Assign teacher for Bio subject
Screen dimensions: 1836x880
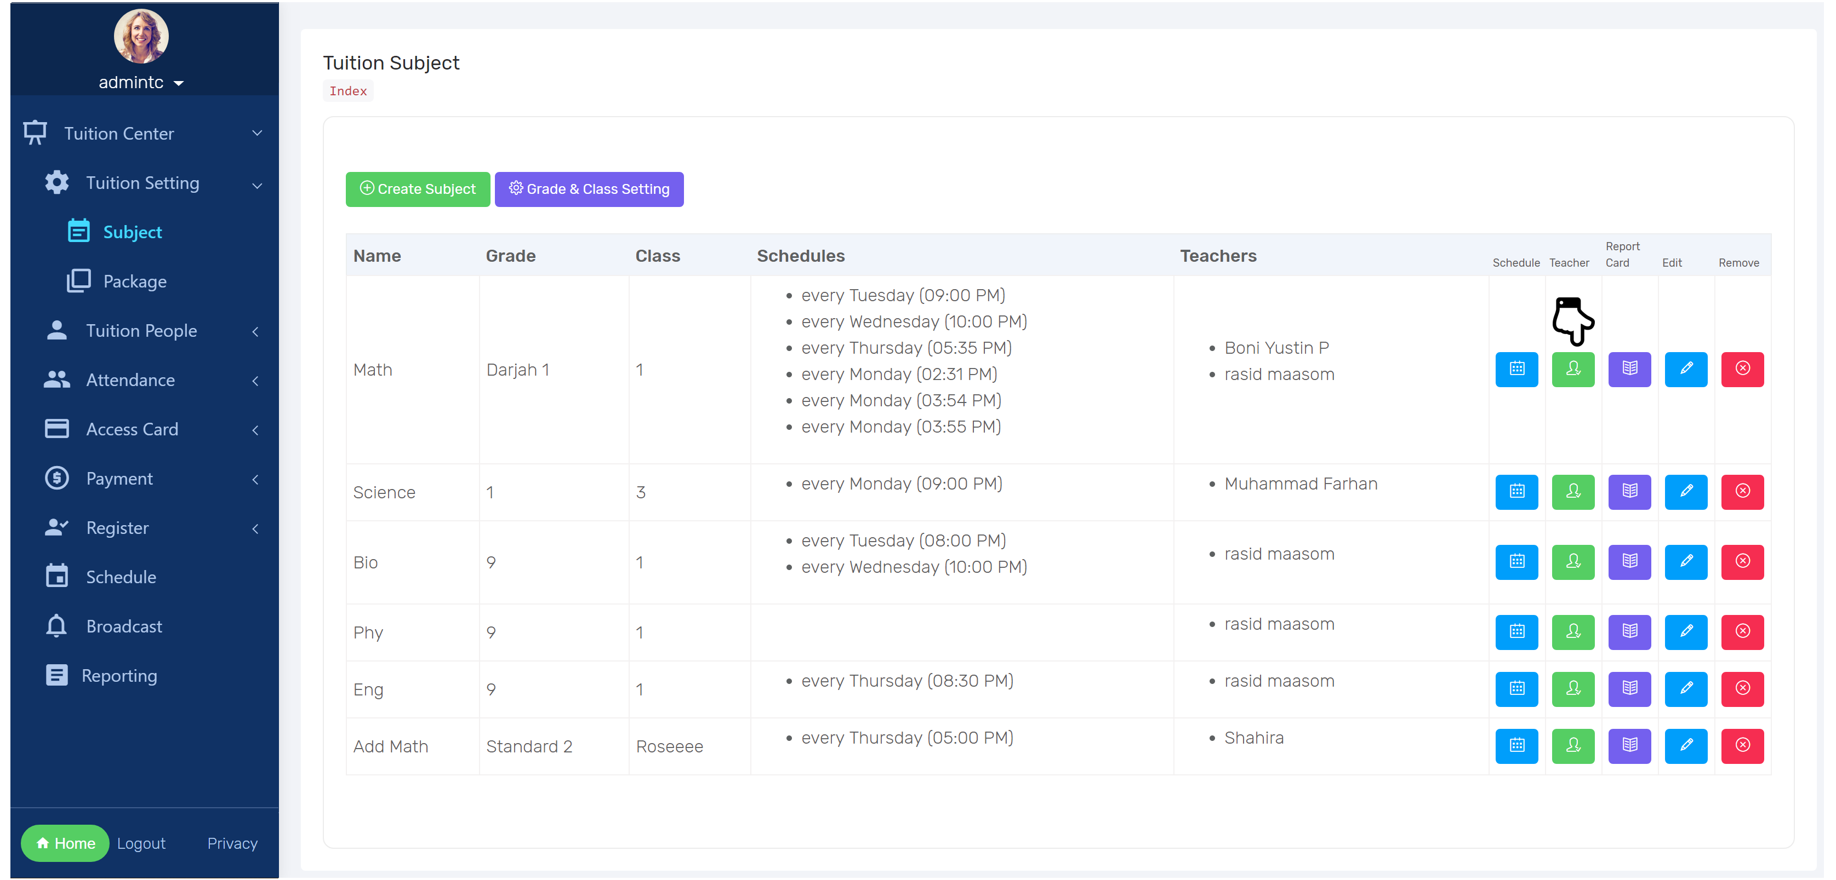(x=1572, y=562)
